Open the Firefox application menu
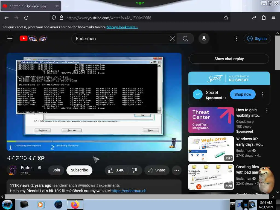The height and width of the screenshot is (210, 280). pos(273,17)
